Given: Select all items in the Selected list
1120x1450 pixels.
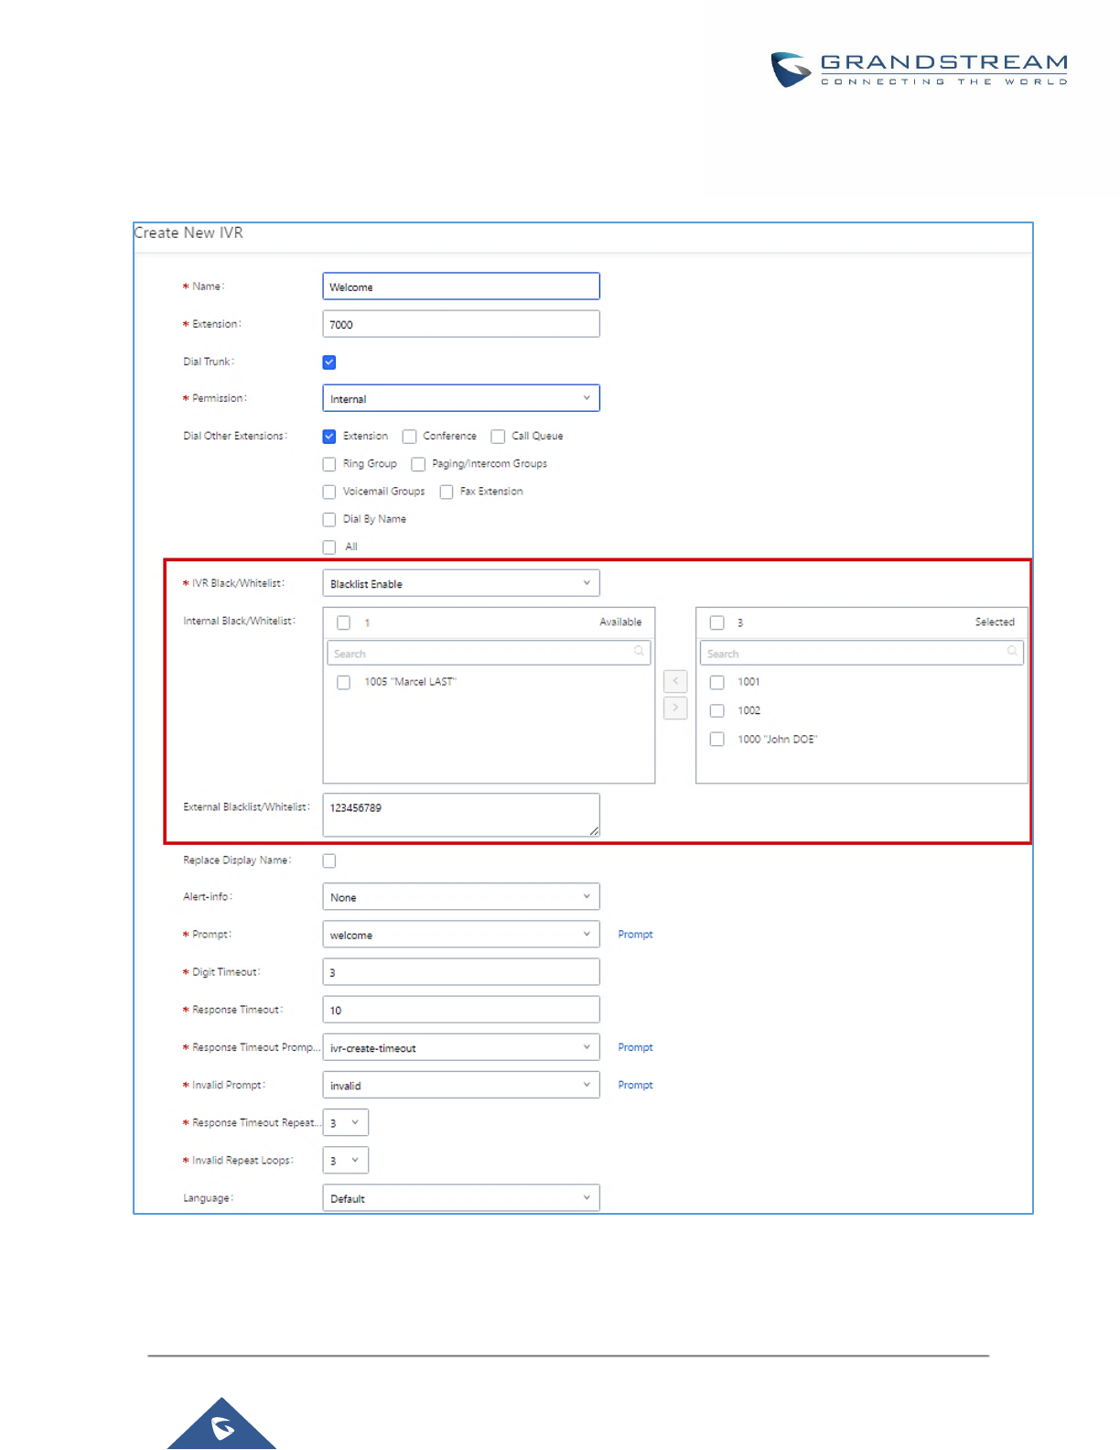Looking at the screenshot, I should 717,622.
